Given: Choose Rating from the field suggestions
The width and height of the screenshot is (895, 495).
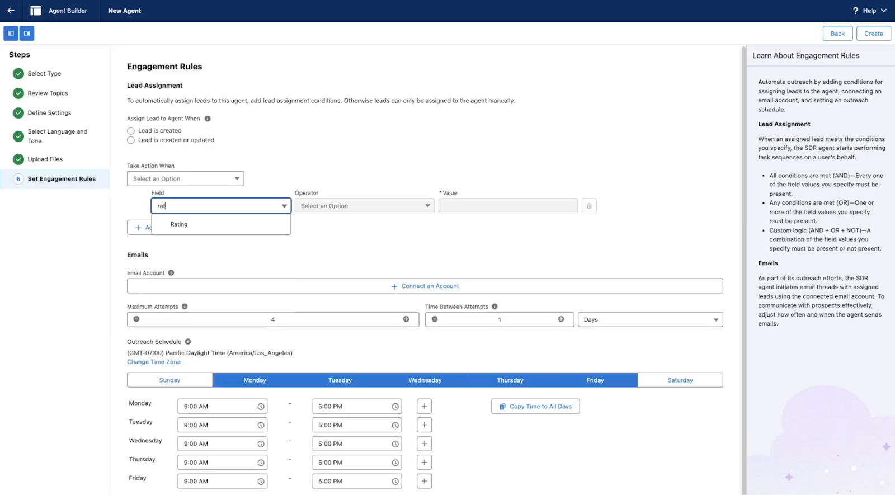Looking at the screenshot, I should pos(179,224).
